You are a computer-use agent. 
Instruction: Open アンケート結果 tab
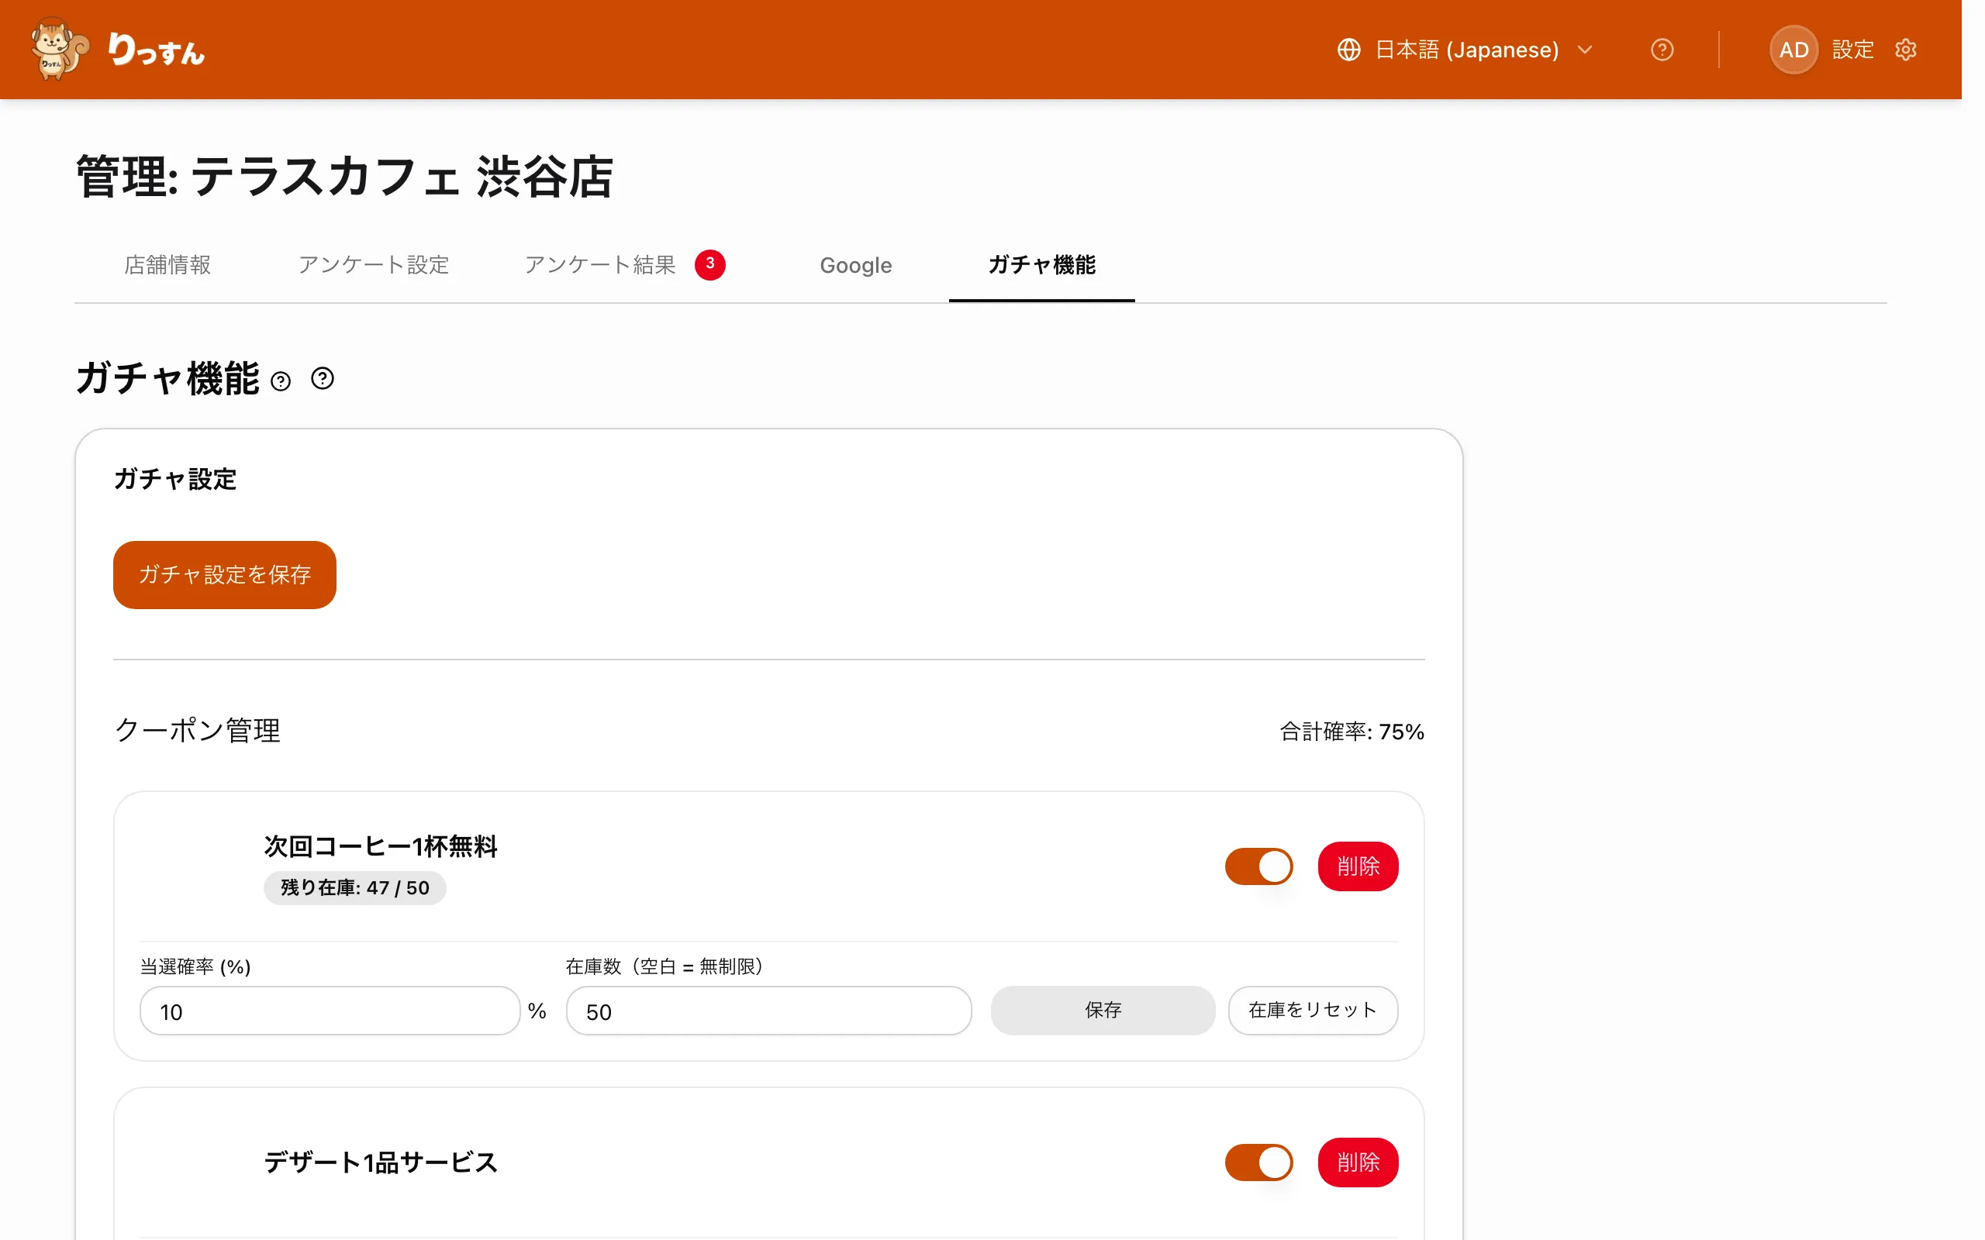[624, 265]
